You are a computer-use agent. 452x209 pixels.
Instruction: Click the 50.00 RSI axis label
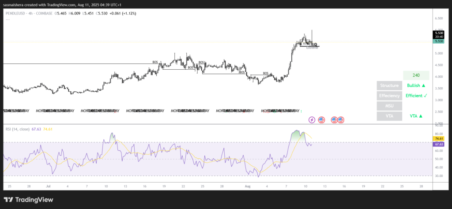pos(439,159)
